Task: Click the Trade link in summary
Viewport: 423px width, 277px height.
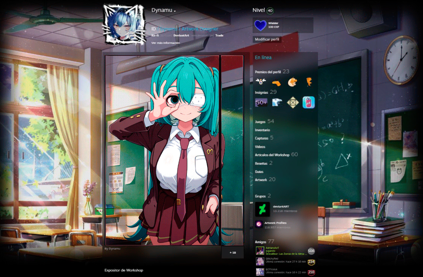Action: pos(219,35)
